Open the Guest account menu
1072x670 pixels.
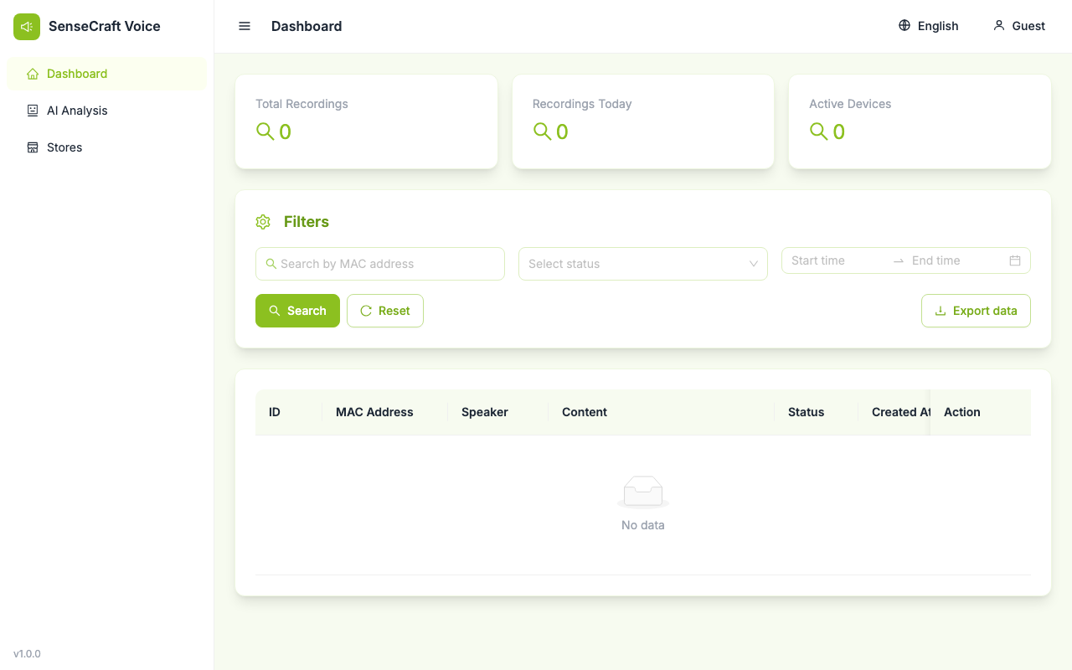(1019, 26)
